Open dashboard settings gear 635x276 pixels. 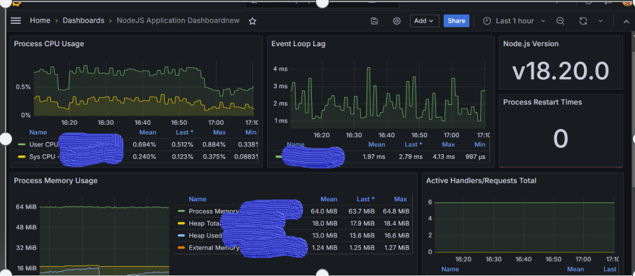pyautogui.click(x=397, y=21)
